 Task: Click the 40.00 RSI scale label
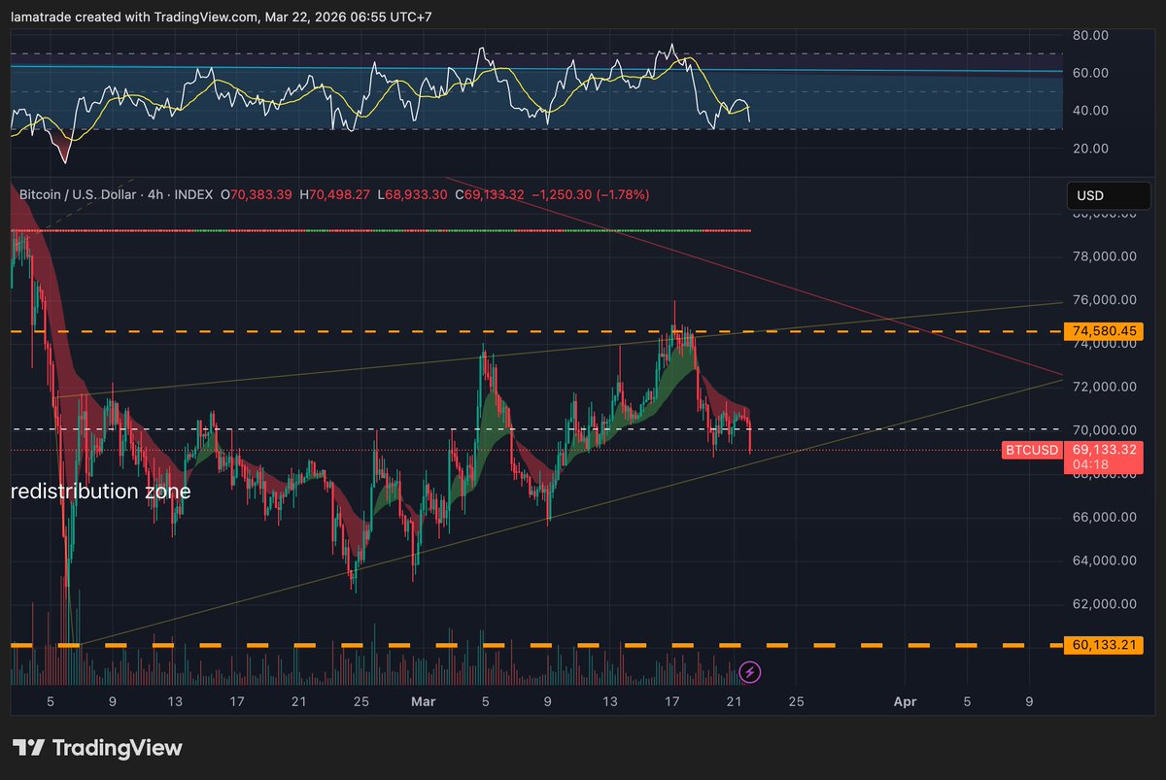point(1089,110)
